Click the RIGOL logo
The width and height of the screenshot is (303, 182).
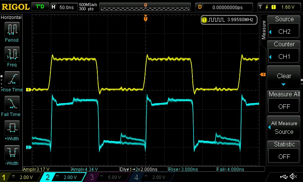(16, 7)
